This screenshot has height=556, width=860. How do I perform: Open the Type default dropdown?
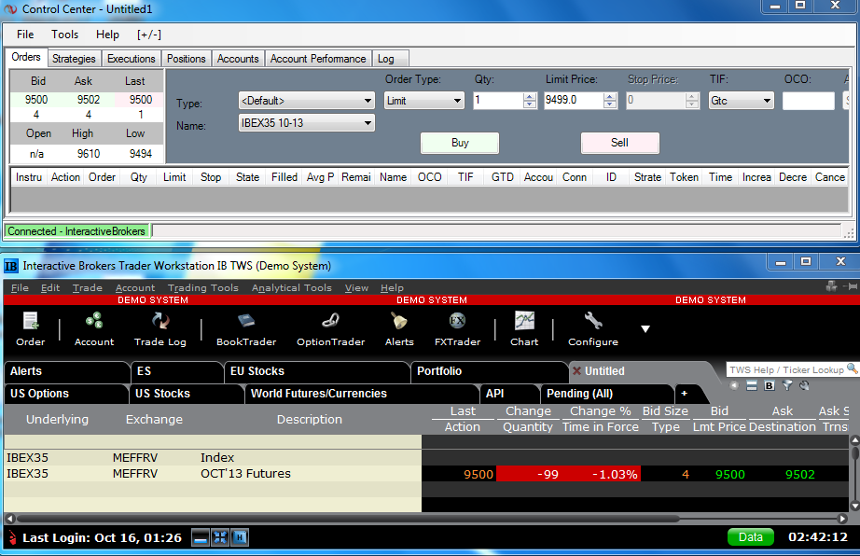pos(307,101)
